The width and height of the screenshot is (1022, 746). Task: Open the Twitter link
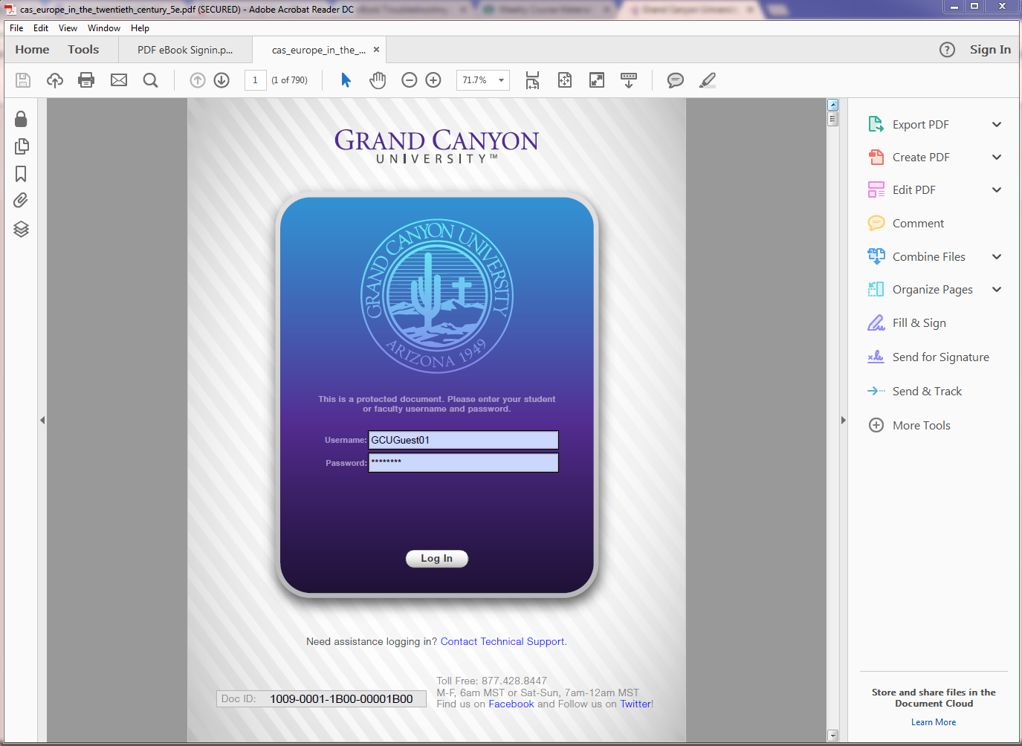point(635,704)
